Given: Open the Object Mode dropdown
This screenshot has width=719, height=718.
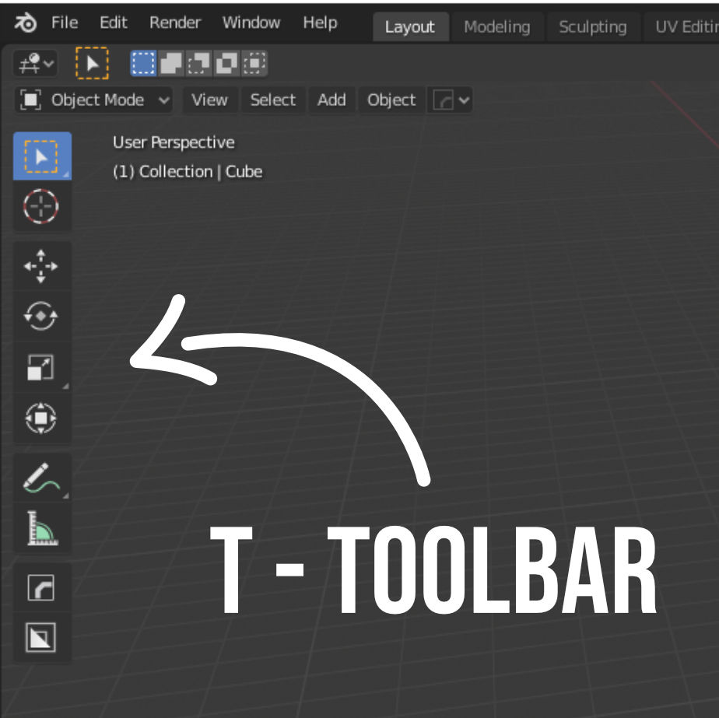Looking at the screenshot, I should [x=95, y=100].
